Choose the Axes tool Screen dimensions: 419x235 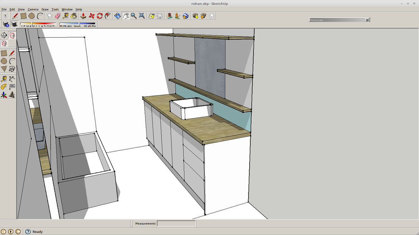click(4, 95)
